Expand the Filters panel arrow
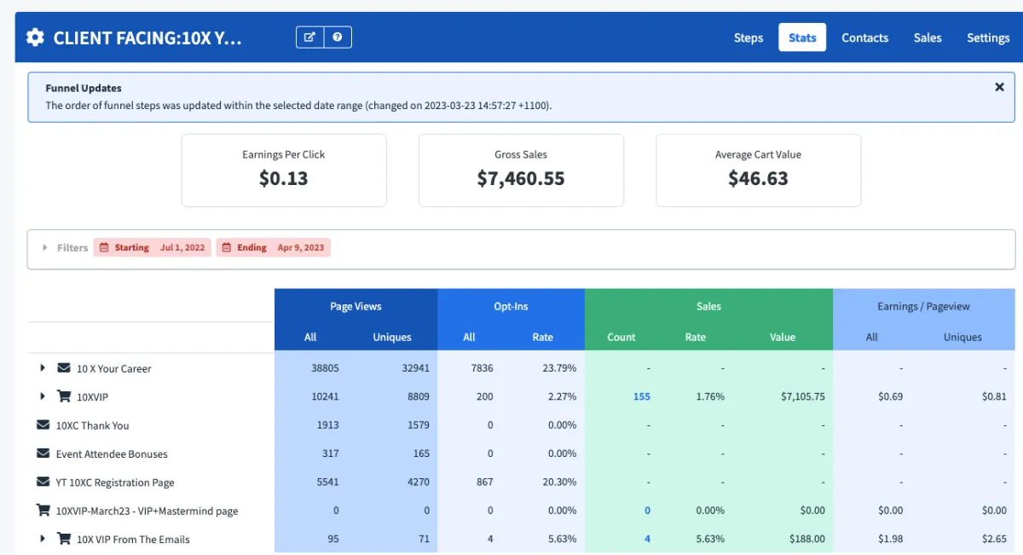Screen dimensions: 1023x555 (x=45, y=247)
